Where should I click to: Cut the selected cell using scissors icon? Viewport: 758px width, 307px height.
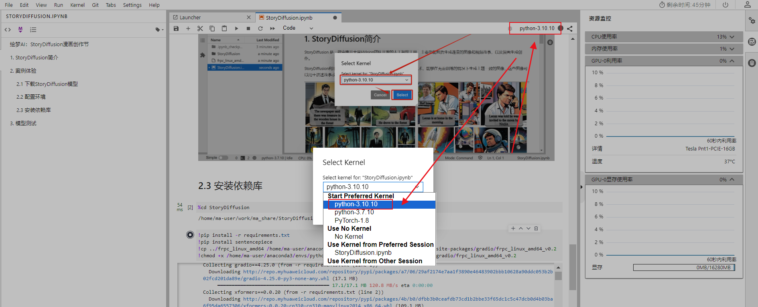200,28
